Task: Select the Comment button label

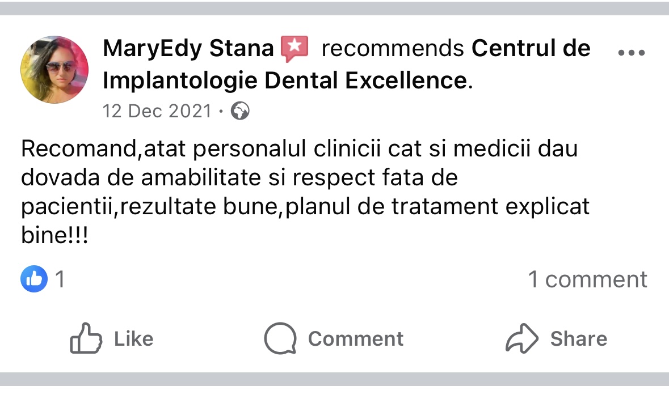Action: [356, 339]
